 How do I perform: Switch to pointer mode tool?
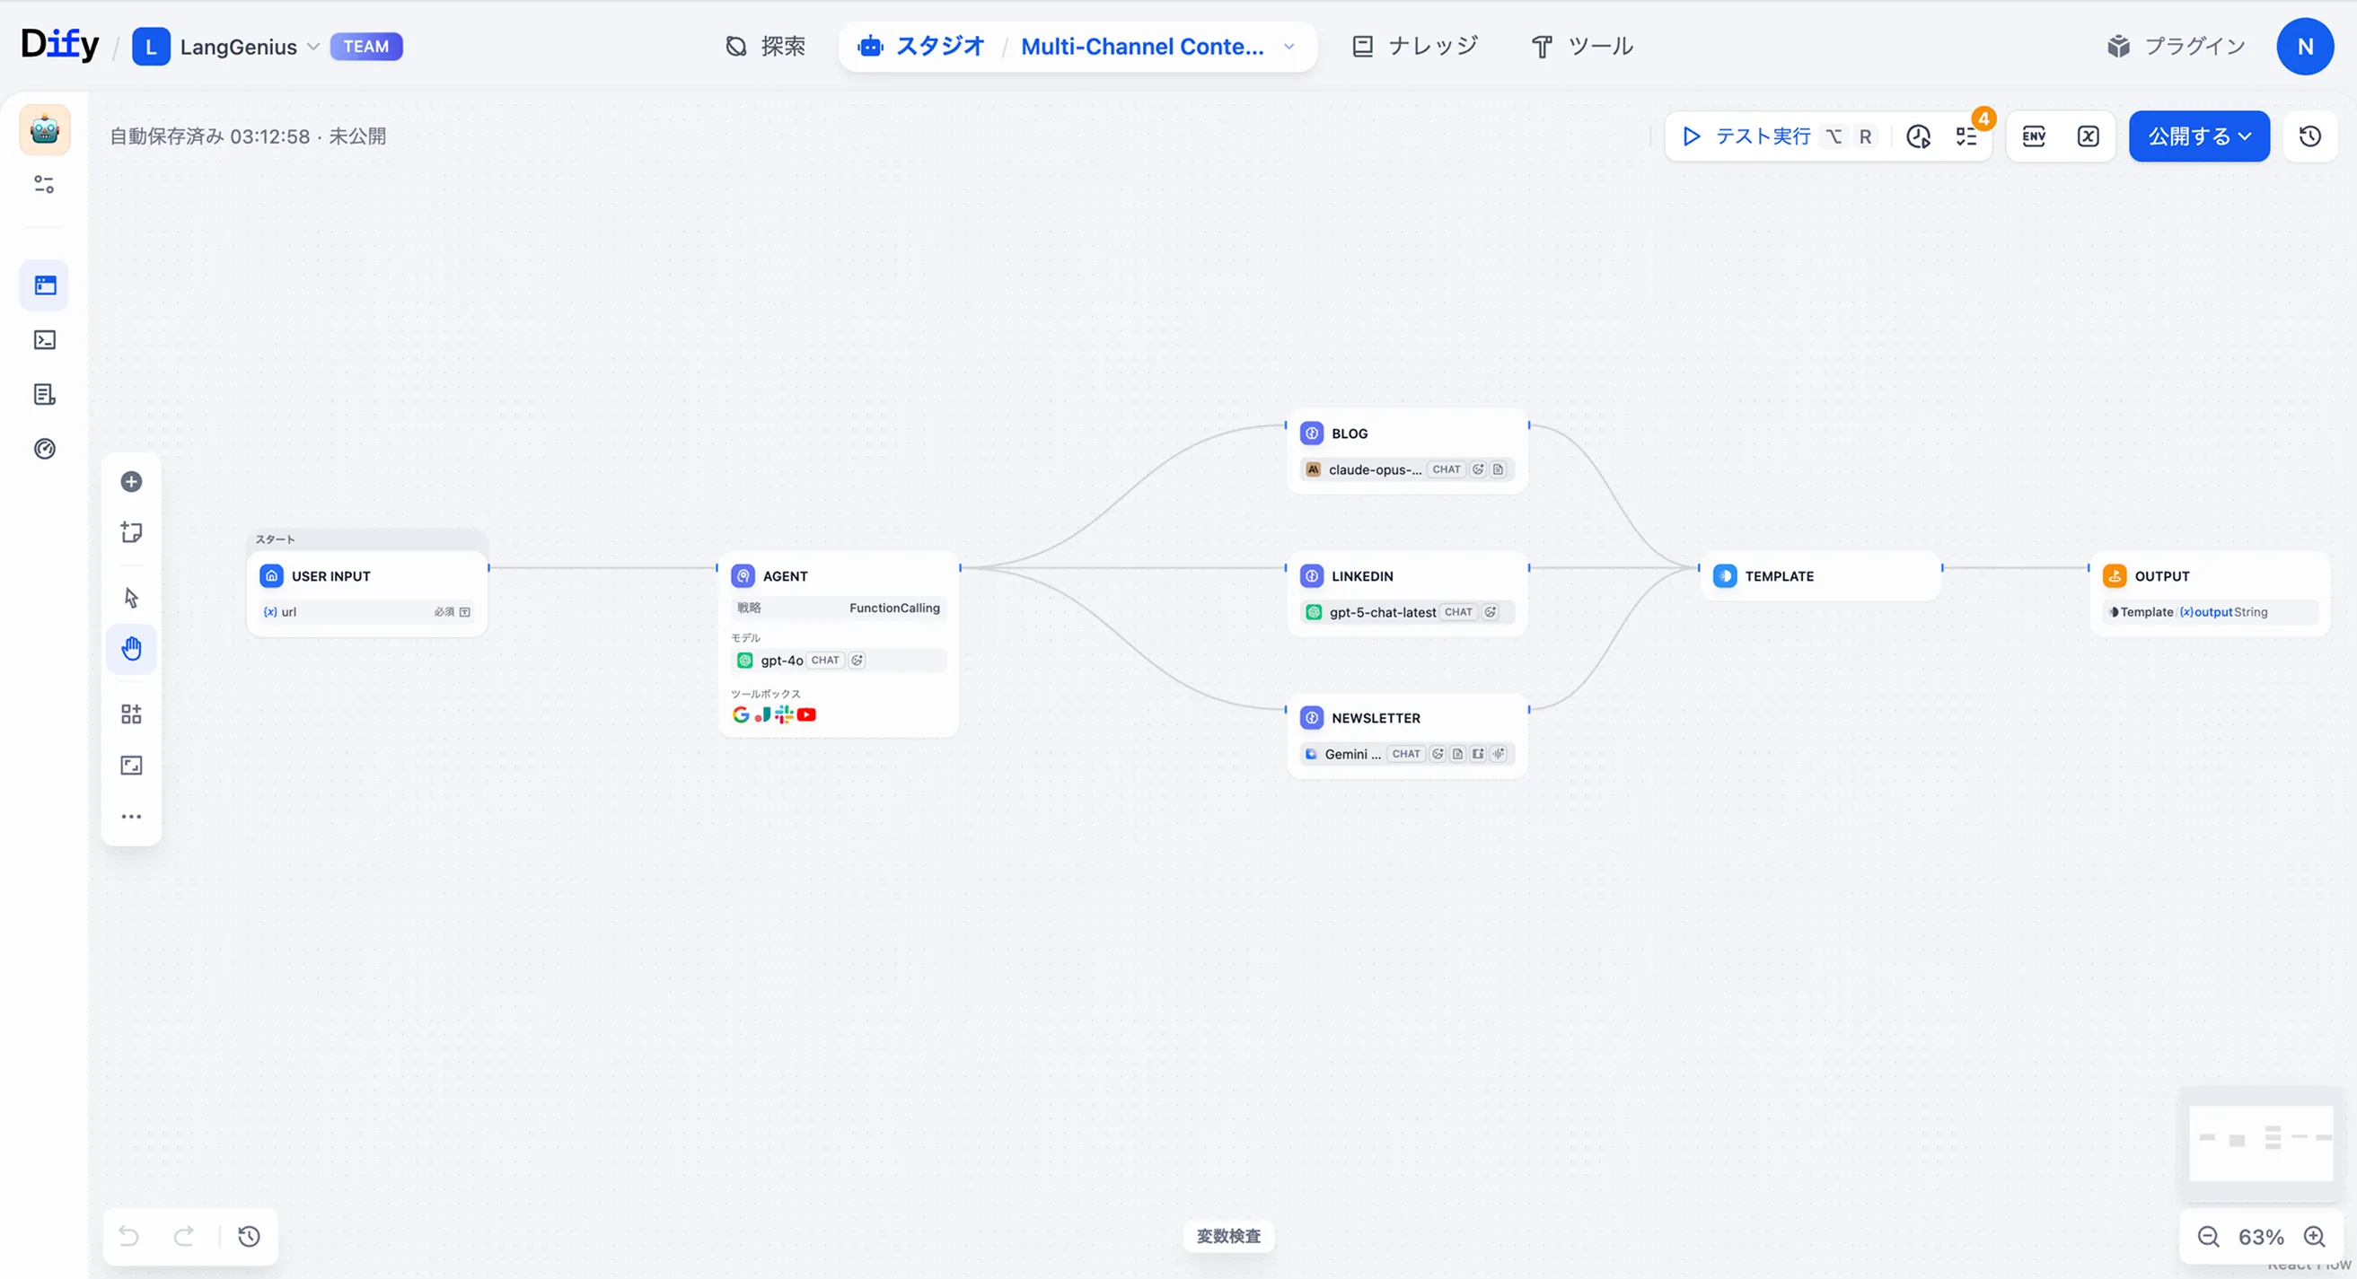[131, 599]
